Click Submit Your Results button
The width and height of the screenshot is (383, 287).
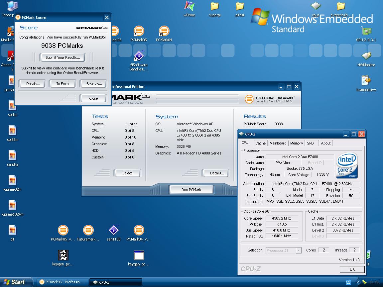tap(63, 57)
